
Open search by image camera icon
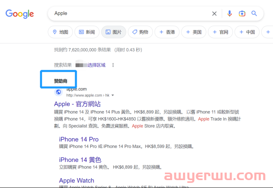click(242, 13)
